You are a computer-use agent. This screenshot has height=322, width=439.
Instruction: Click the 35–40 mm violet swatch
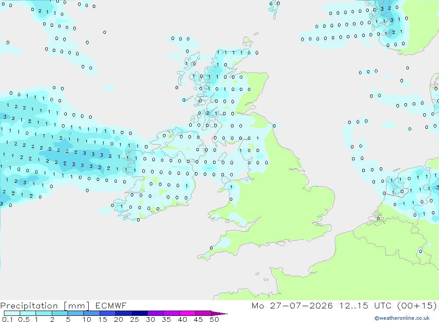click(x=171, y=313)
